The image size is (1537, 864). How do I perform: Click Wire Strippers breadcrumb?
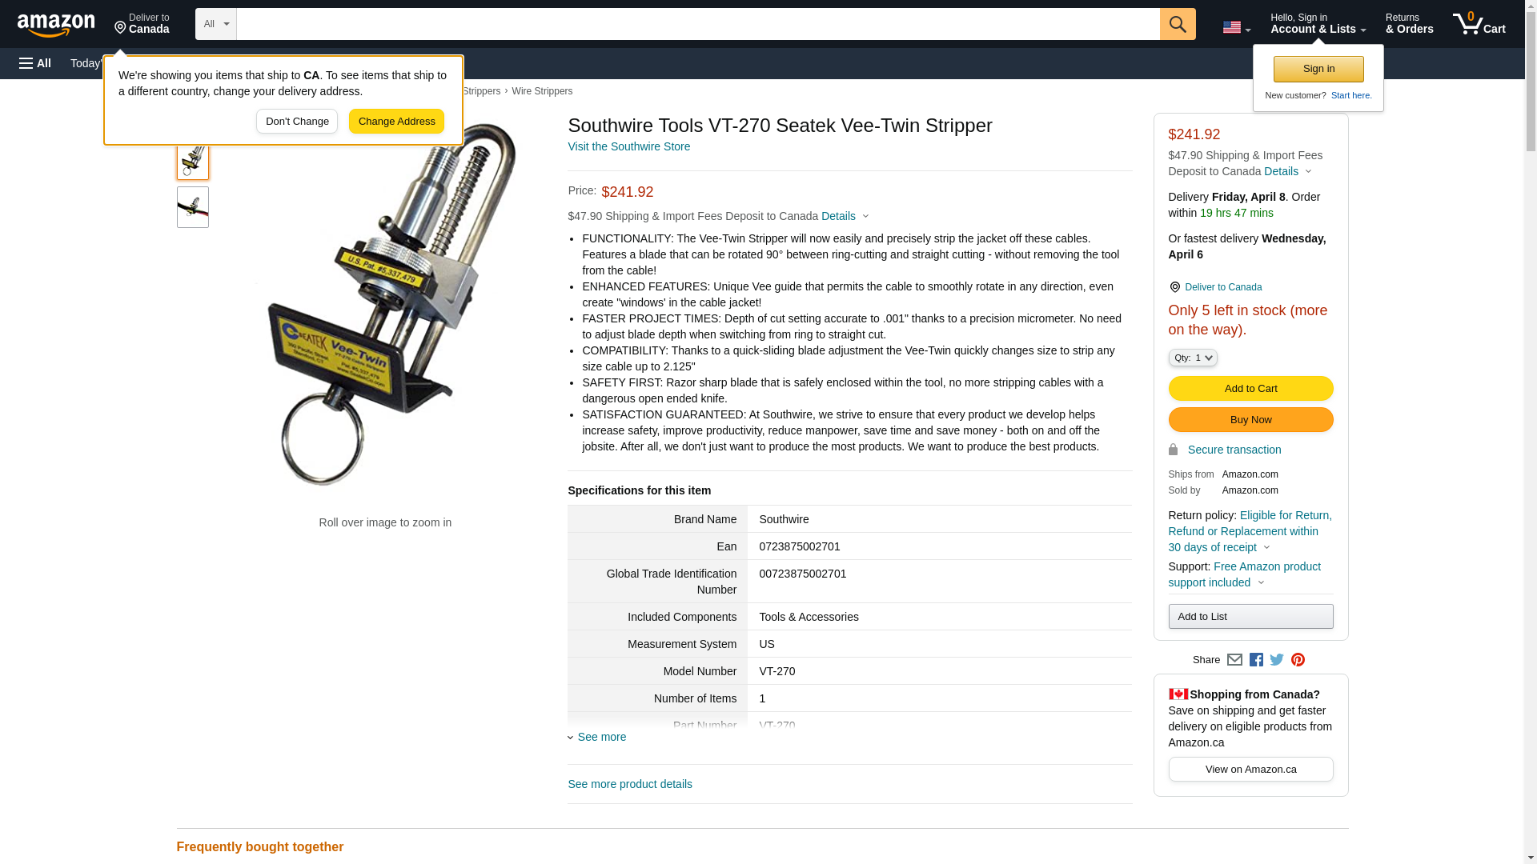tap(542, 91)
